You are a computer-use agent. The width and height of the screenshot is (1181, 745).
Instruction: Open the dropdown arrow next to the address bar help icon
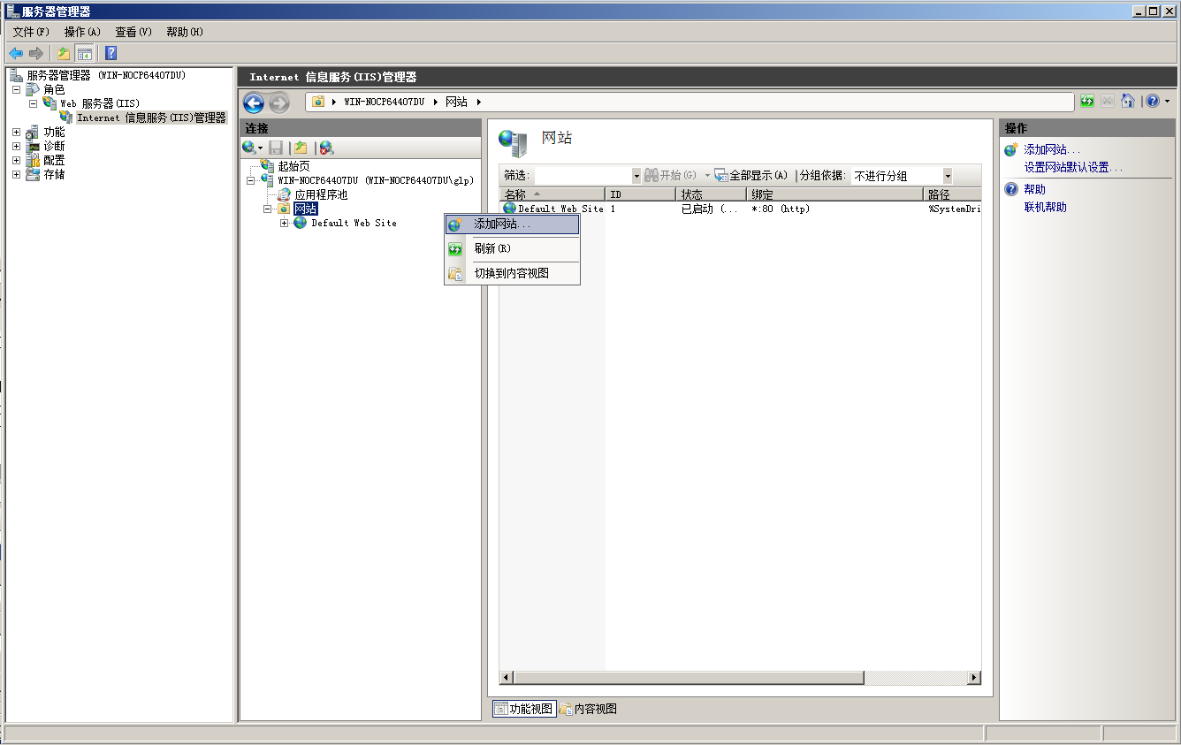coord(1167,102)
